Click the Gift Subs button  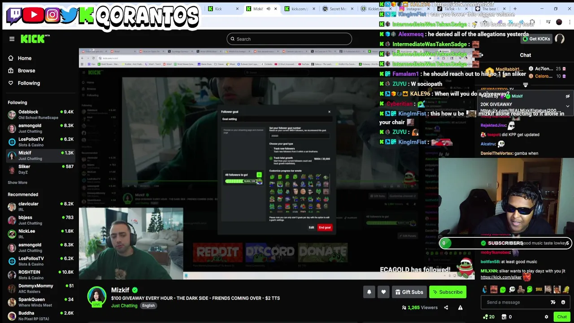coord(409,292)
